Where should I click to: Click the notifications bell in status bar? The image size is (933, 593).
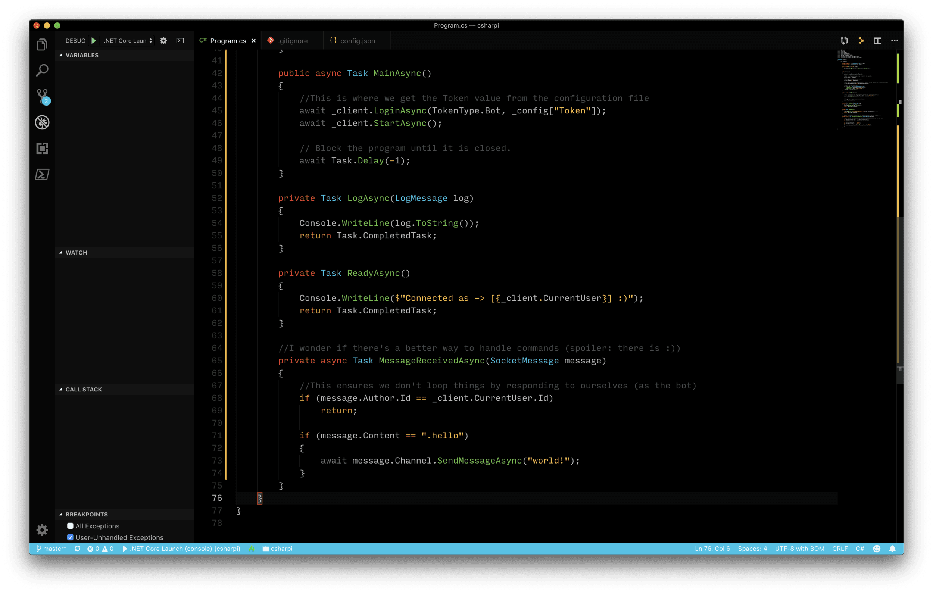[892, 549]
